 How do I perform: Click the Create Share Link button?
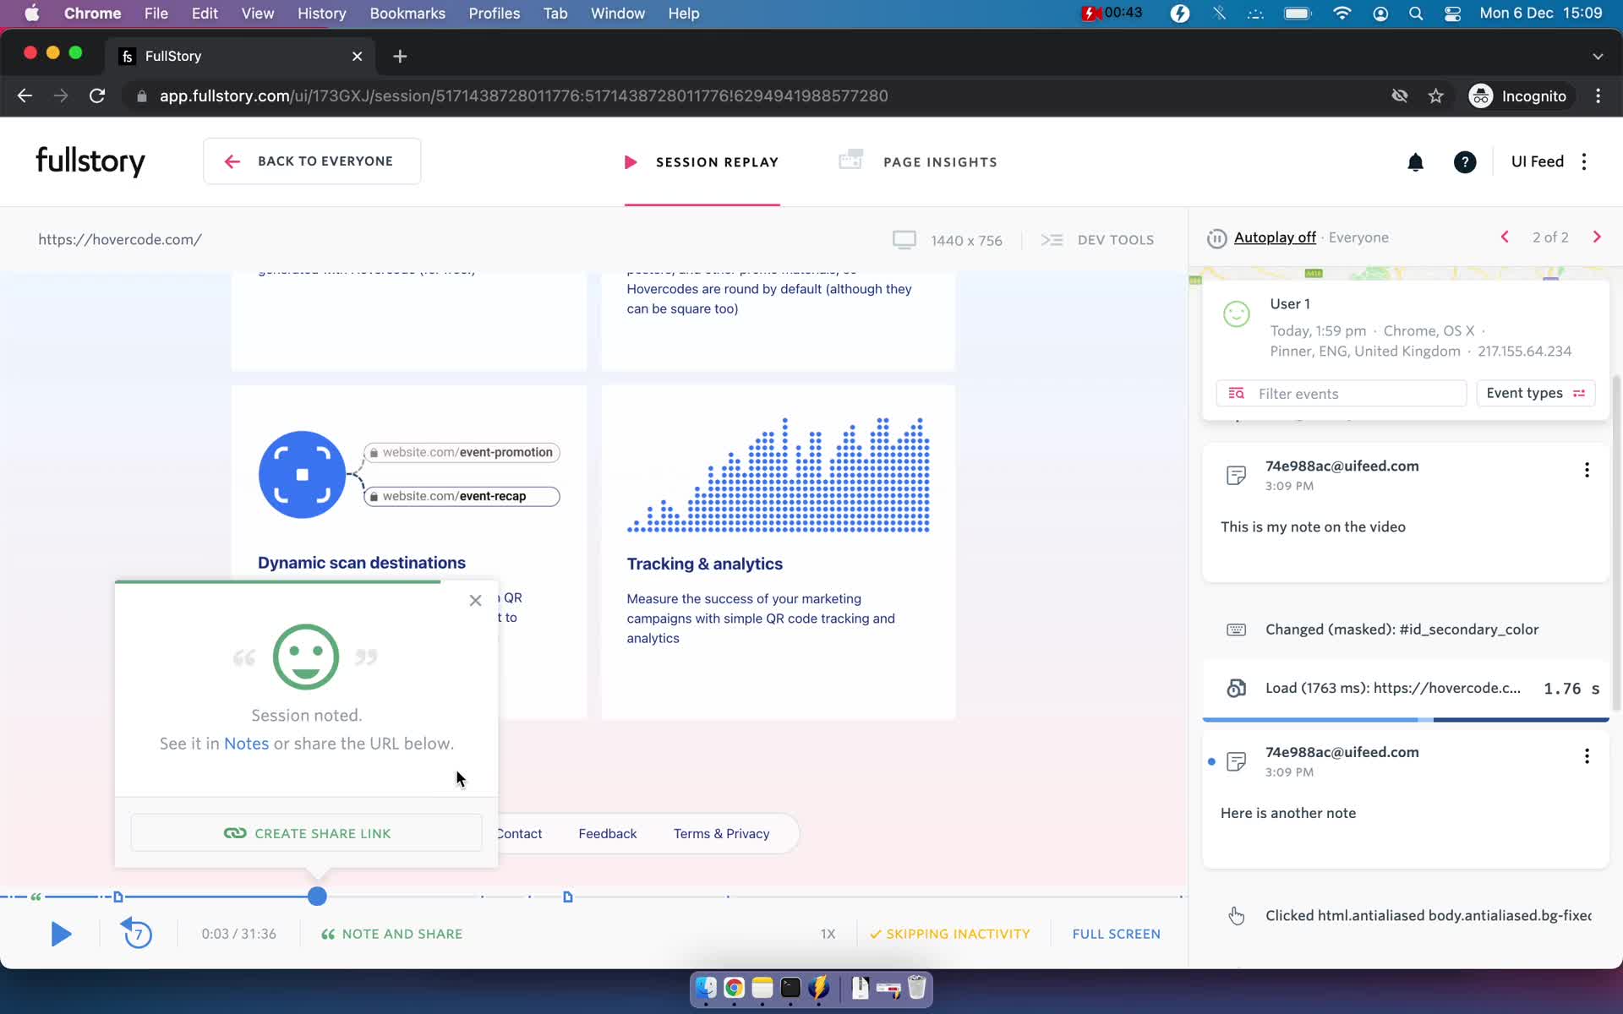click(306, 833)
